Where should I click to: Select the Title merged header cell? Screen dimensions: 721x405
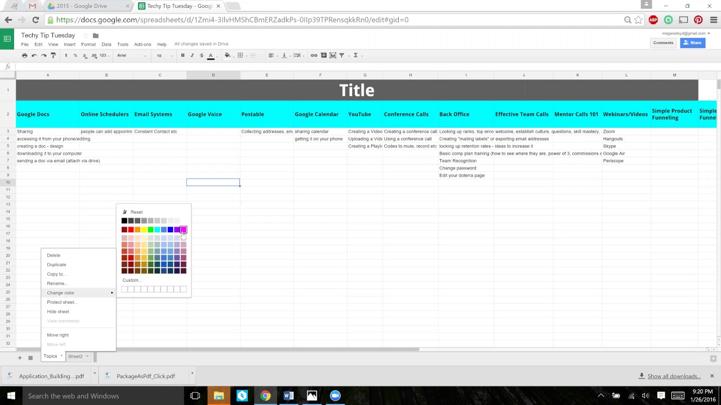(357, 90)
